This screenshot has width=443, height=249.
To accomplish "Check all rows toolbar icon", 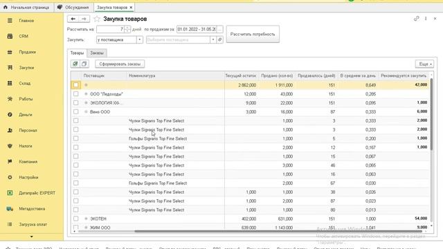I will (x=75, y=64).
